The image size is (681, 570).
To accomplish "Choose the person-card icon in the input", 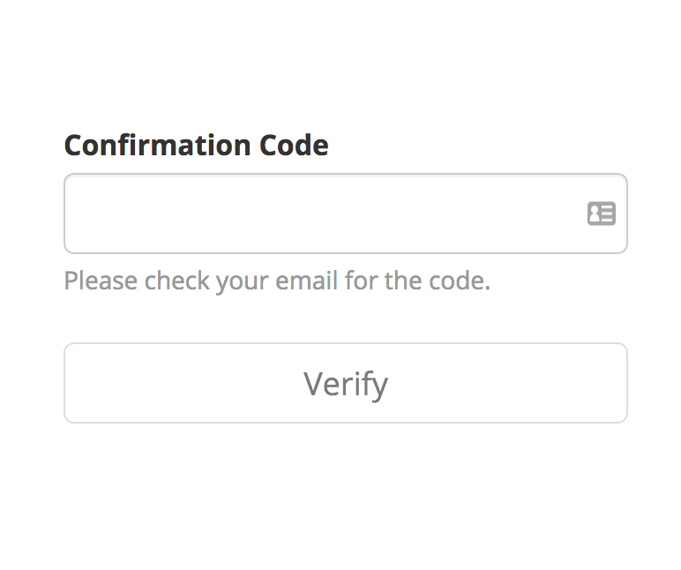I will point(602,214).
